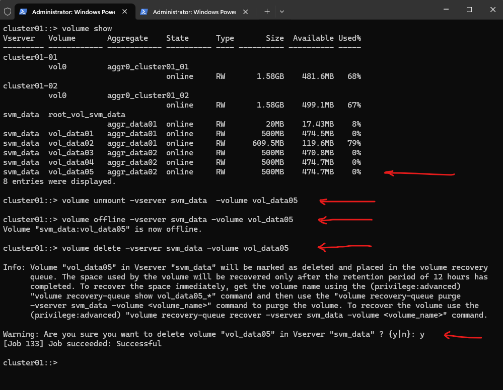The width and height of the screenshot is (503, 390).
Task: Click the administrator shield icon
Action: coord(8,11)
